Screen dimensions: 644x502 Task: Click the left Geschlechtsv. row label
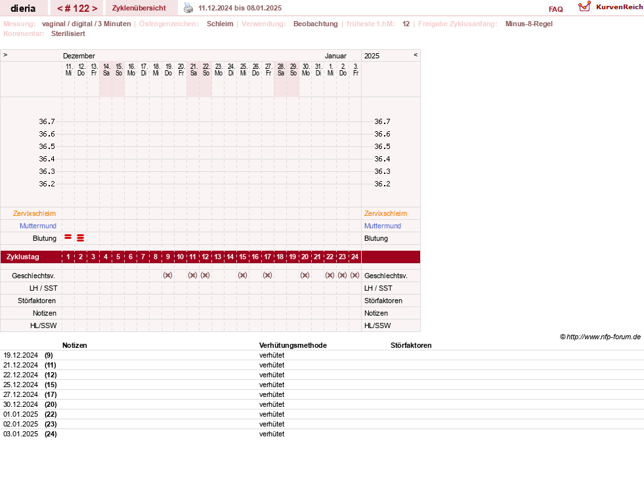coord(33,276)
